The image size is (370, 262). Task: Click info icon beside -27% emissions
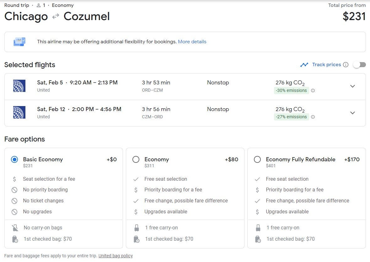point(313,117)
